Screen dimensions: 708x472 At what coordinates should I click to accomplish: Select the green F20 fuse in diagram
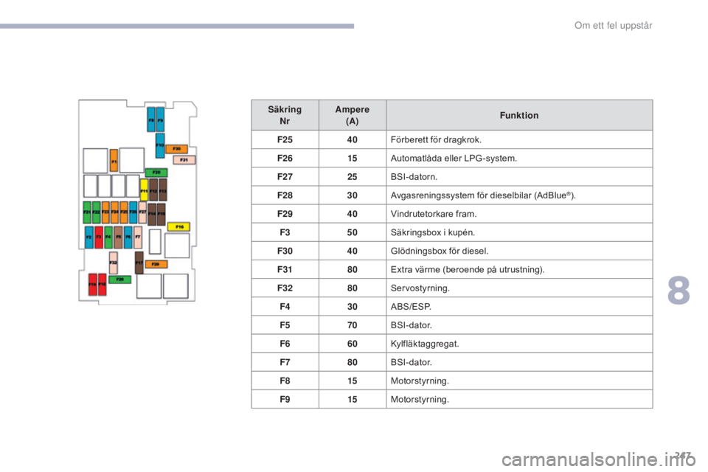click(x=156, y=173)
